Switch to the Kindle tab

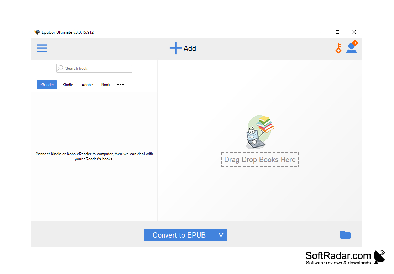click(68, 85)
